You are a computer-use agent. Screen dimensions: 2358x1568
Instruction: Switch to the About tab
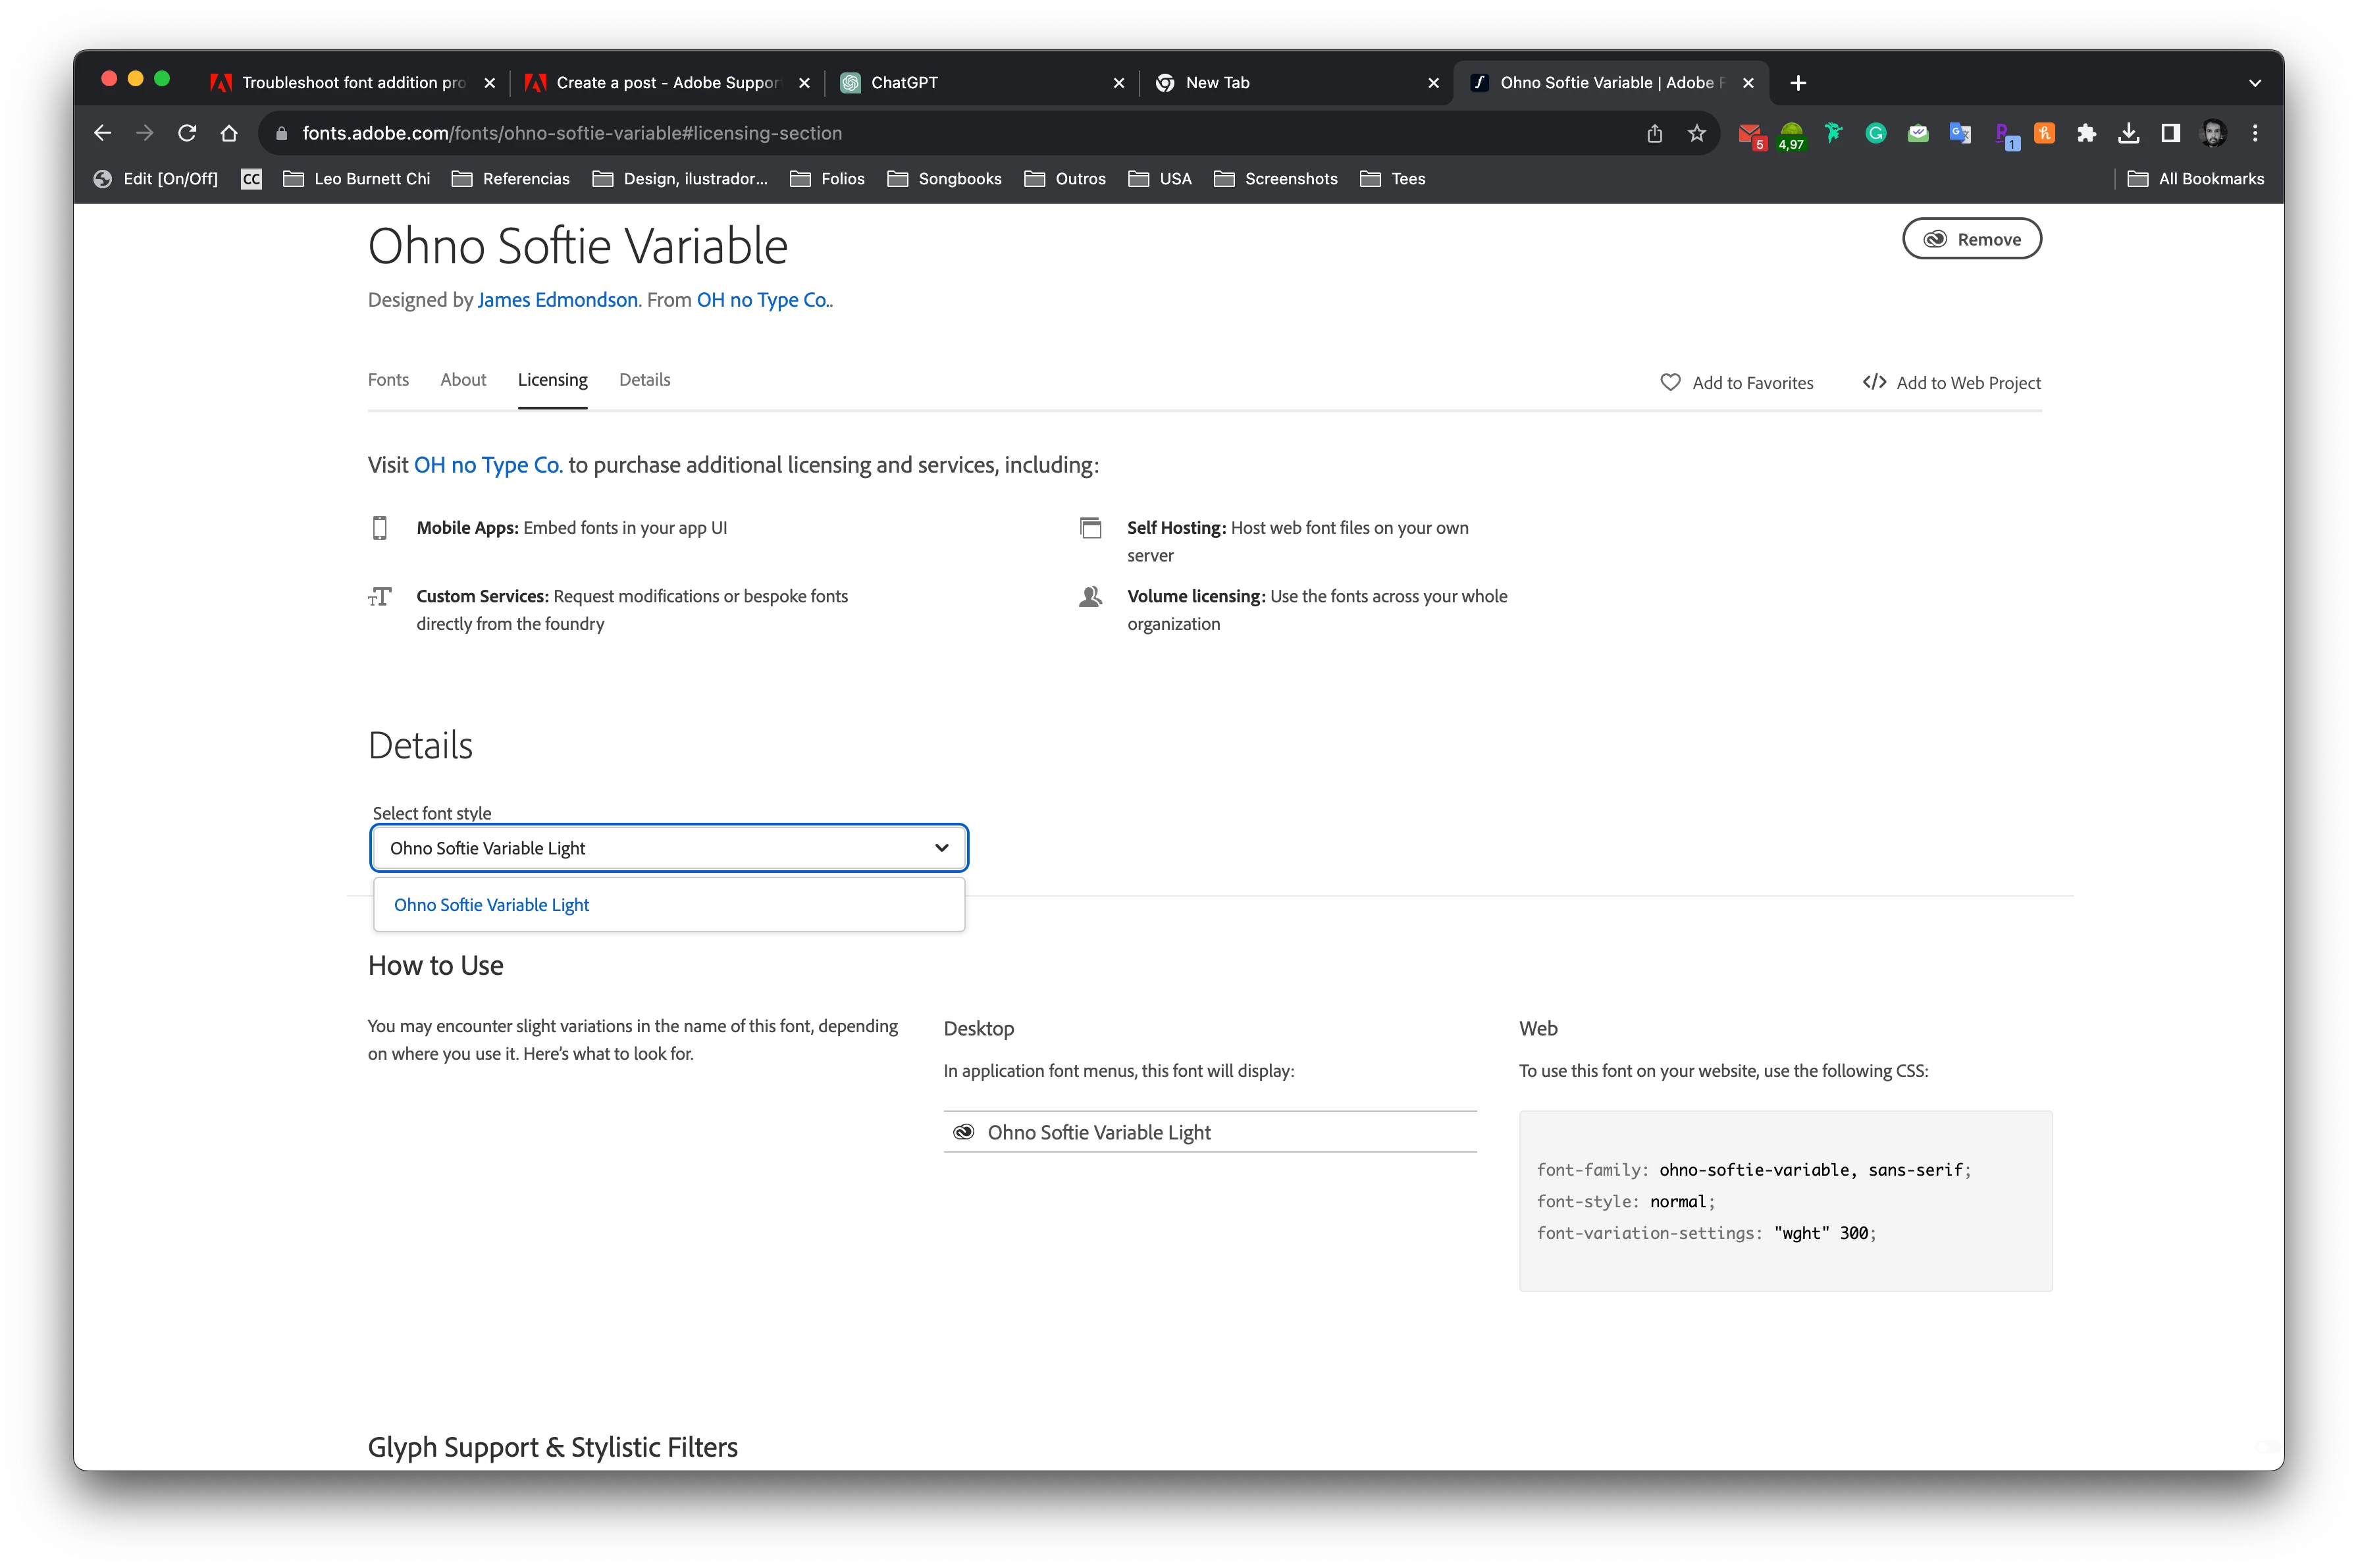(463, 380)
